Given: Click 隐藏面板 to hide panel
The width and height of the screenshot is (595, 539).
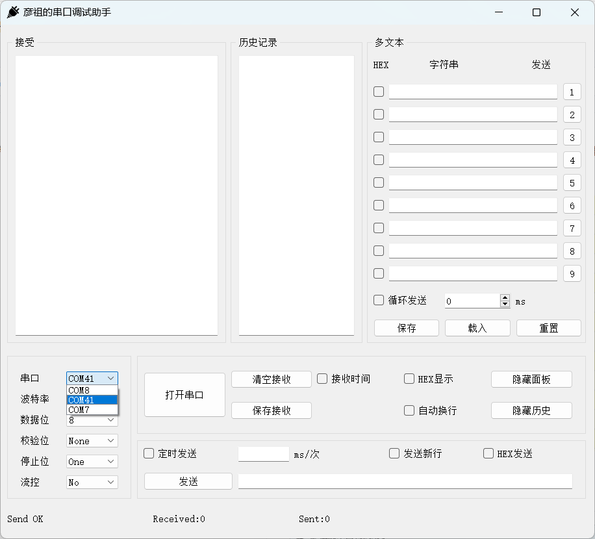Looking at the screenshot, I should pos(531,379).
